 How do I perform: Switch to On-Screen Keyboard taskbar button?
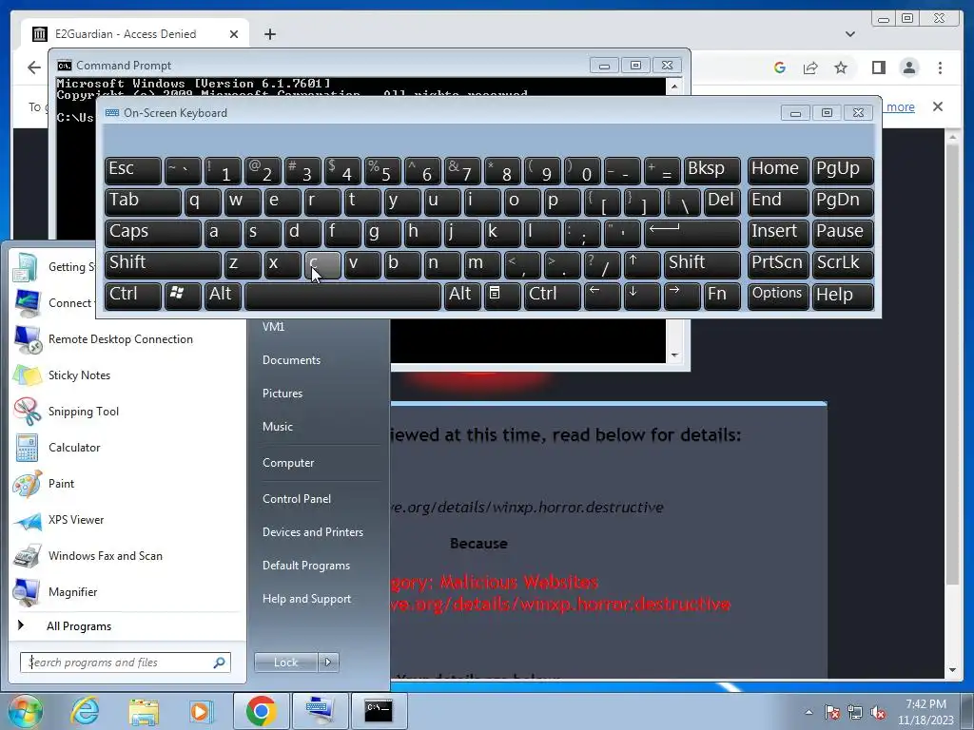tap(320, 711)
